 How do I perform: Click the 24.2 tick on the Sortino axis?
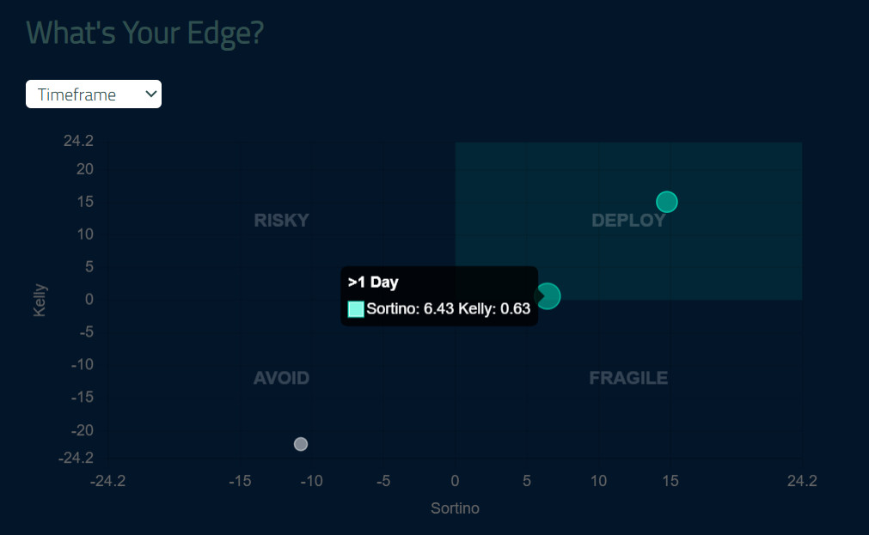[800, 481]
